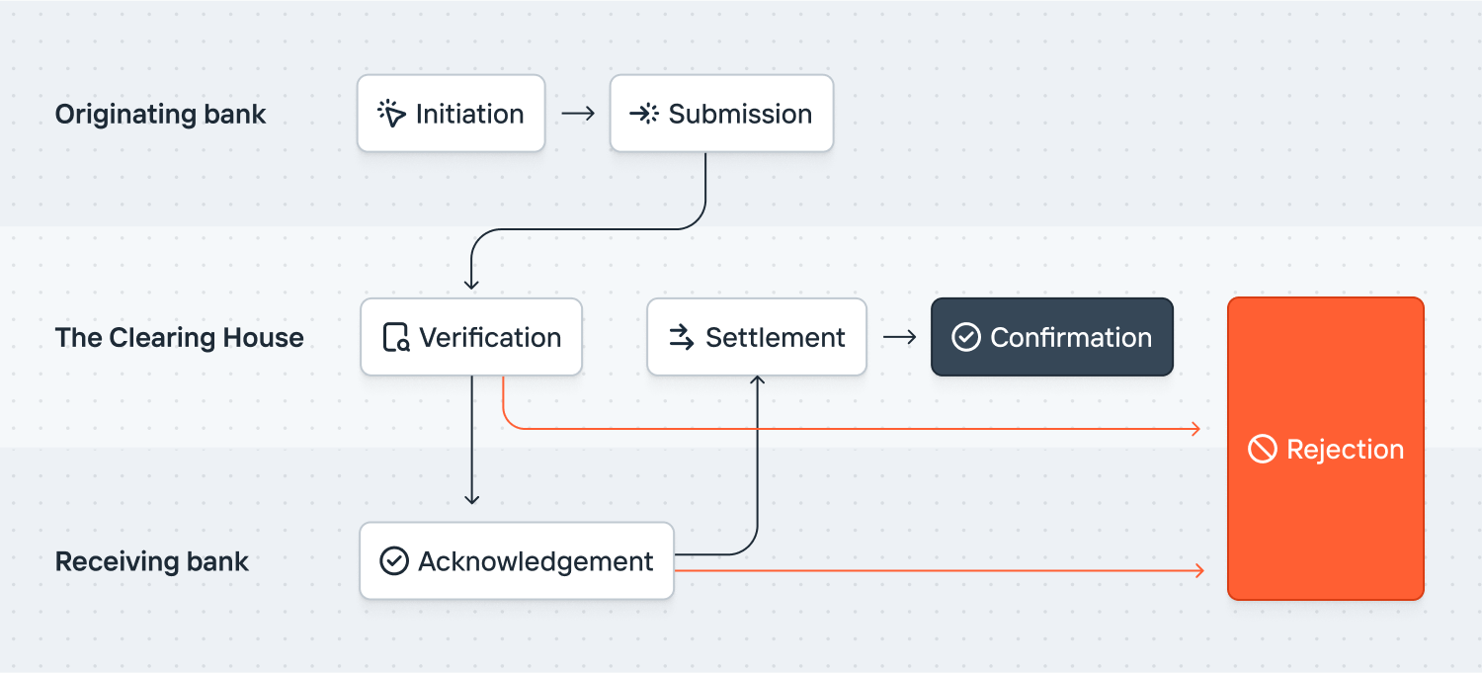Click the Acknowledgement checkmark circle icon
This screenshot has height=673, width=1482.
[x=394, y=561]
